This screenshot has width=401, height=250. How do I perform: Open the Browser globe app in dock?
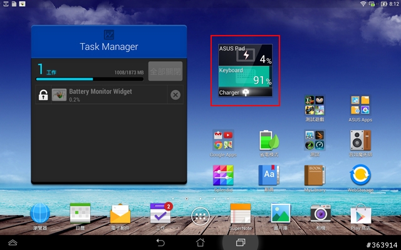click(x=40, y=213)
